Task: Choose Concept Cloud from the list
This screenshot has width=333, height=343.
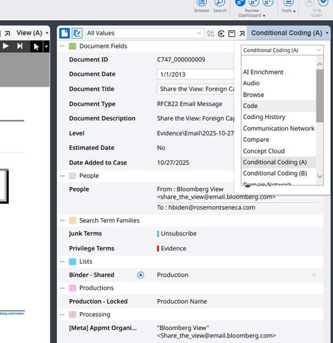Action: (x=279, y=151)
